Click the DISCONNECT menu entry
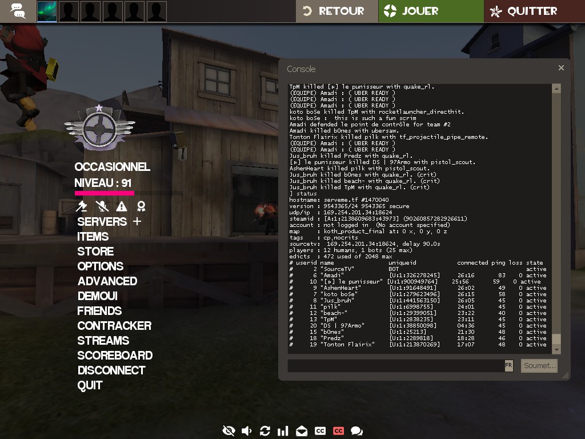This screenshot has width=585, height=439. 111,370
